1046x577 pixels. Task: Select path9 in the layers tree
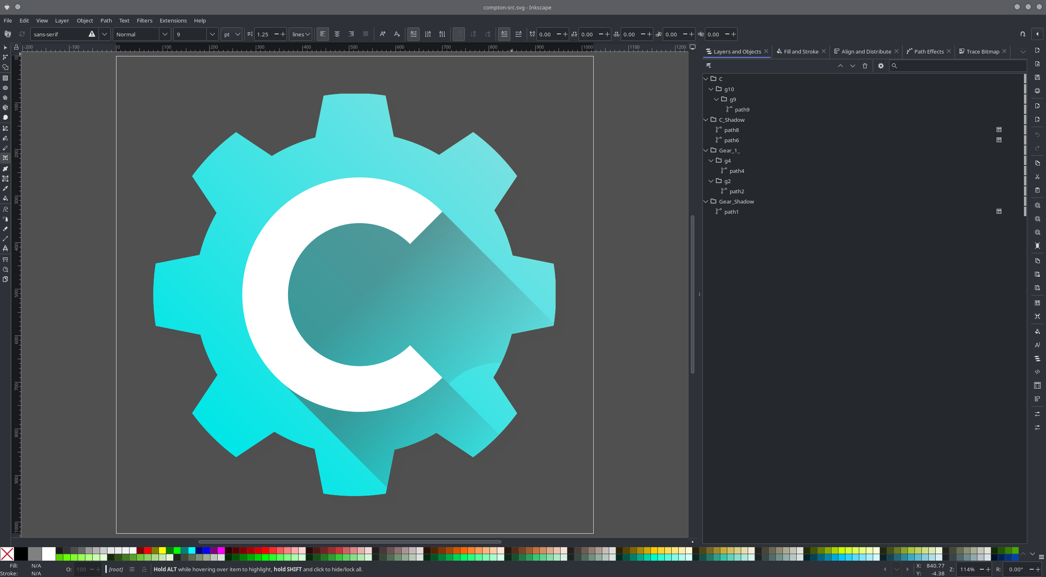point(742,110)
